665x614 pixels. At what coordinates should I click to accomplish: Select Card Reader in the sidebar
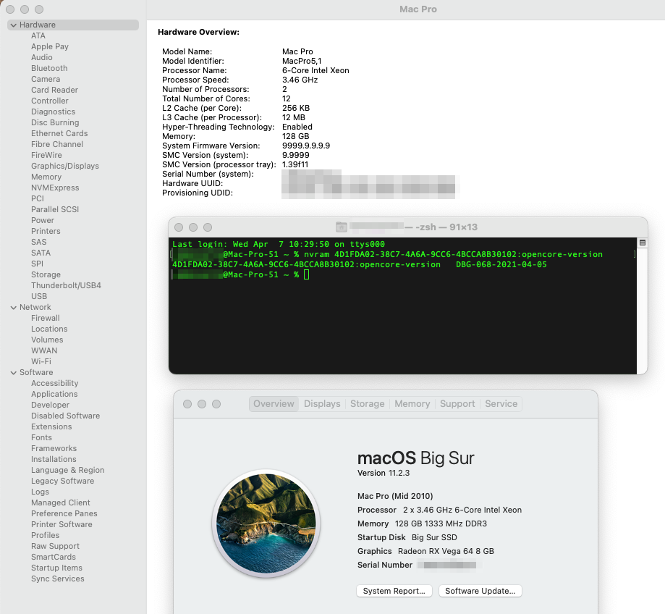[x=54, y=90]
